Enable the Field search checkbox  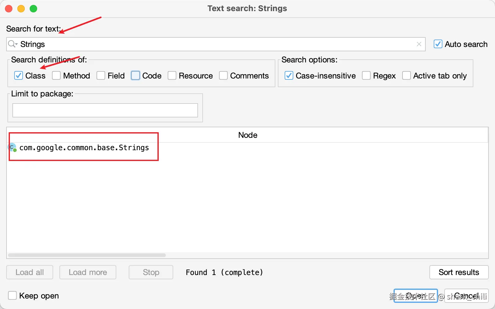[101, 76]
